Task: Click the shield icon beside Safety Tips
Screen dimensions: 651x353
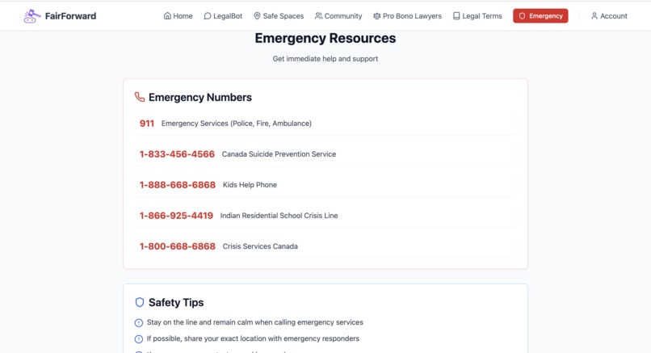Action: [140, 302]
